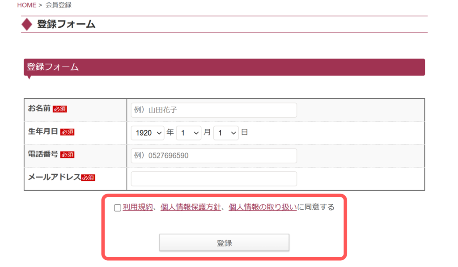The width and height of the screenshot is (458, 267).
Task: Check the terms agreement checkbox
Action: point(117,208)
